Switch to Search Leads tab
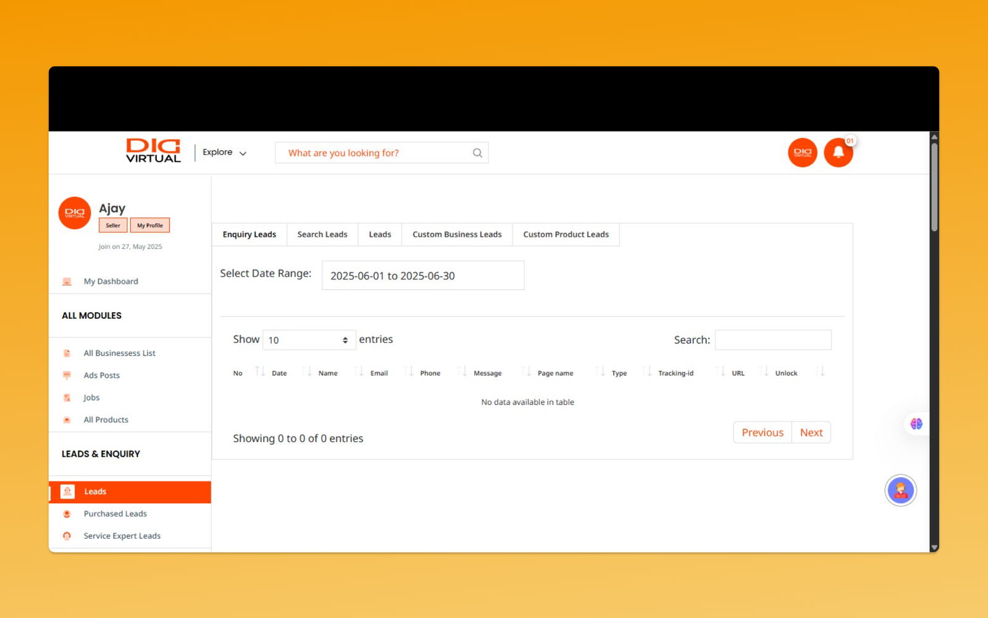The height and width of the screenshot is (618, 988). pos(322,235)
